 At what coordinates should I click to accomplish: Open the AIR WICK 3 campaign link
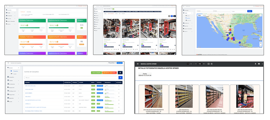pos(28,97)
